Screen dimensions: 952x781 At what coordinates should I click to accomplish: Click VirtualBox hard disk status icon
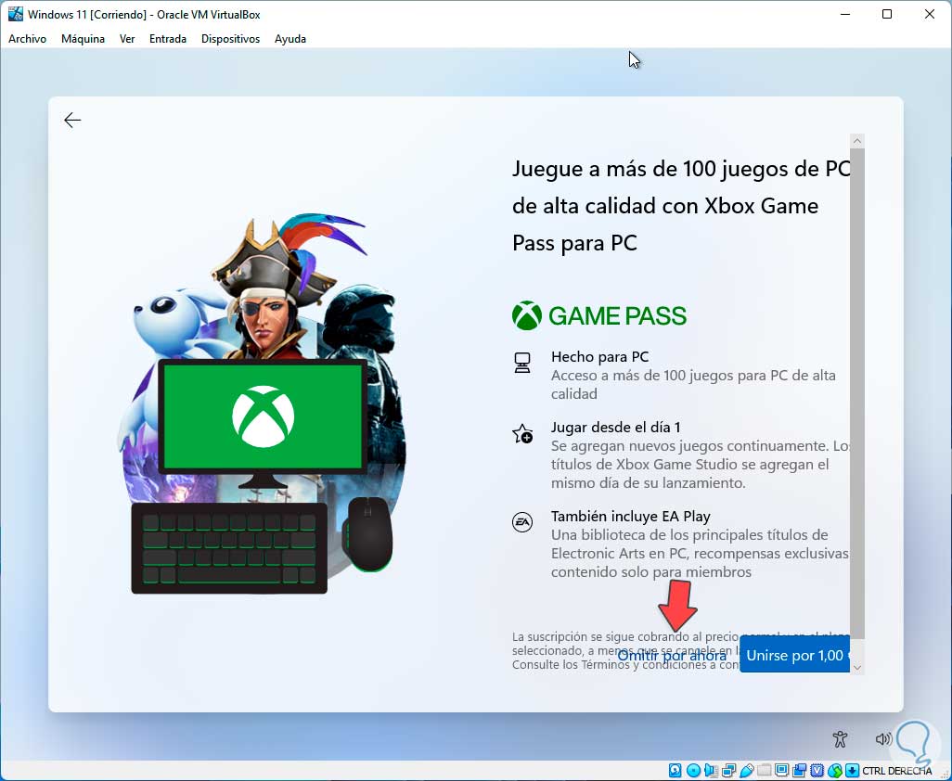(x=675, y=771)
